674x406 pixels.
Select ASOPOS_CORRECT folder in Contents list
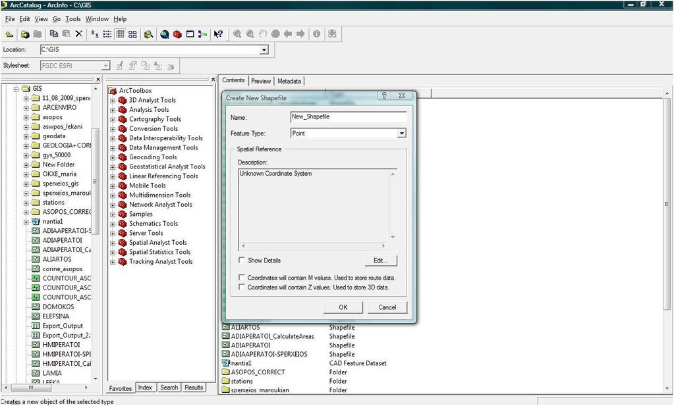click(x=258, y=372)
